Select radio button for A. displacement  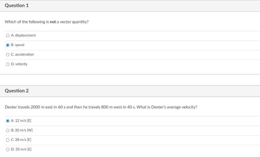[8, 36]
